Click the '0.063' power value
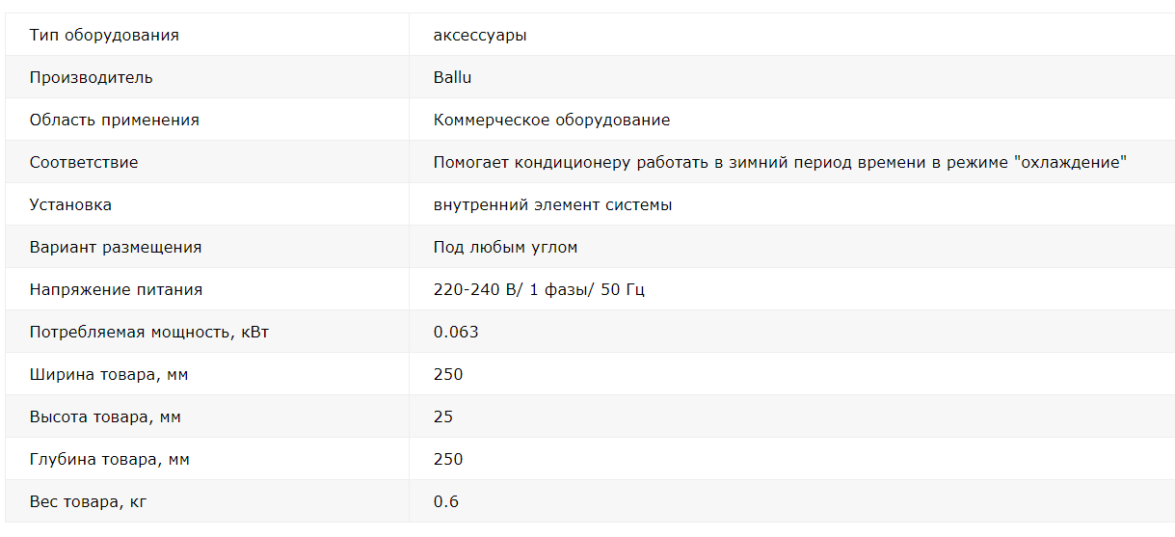Image resolution: width=1175 pixels, height=537 pixels. point(456,333)
